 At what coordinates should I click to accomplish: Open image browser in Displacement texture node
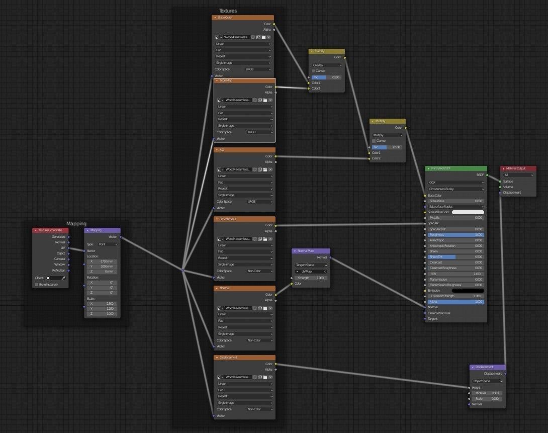pyautogui.click(x=220, y=378)
